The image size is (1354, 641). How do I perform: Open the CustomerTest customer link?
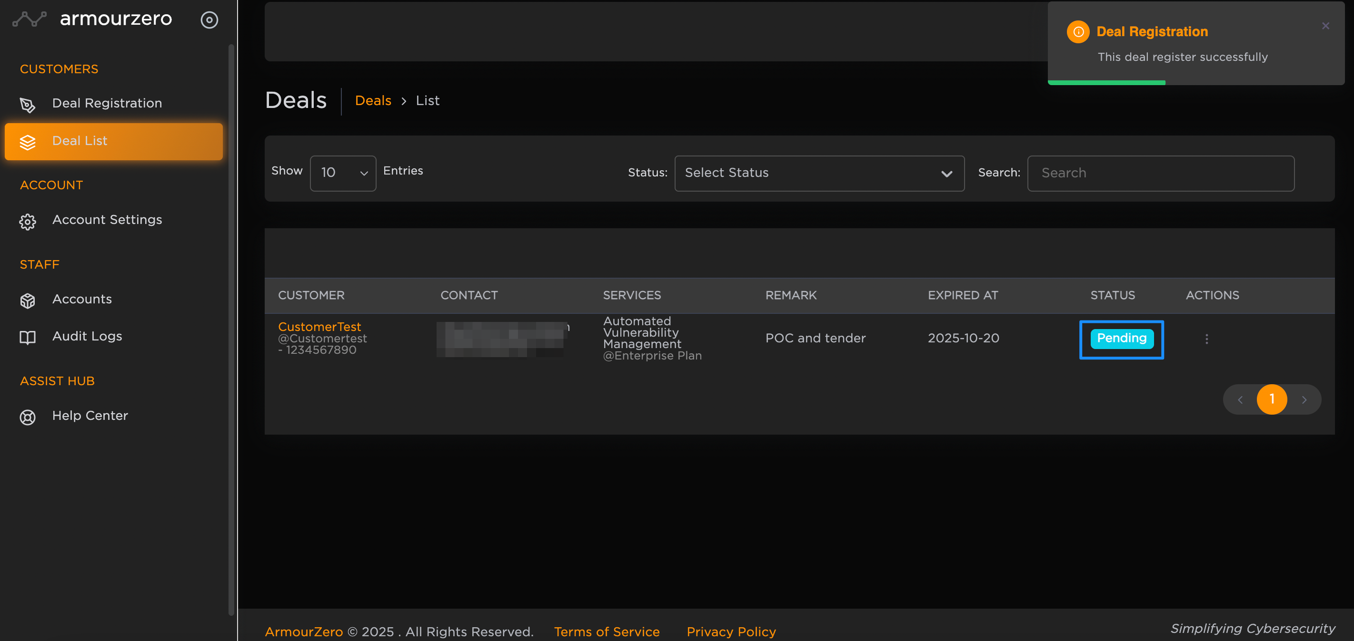click(x=319, y=327)
